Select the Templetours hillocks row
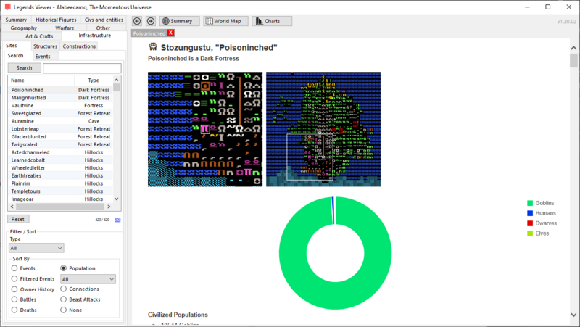Viewport: 580px width, 327px height. point(60,191)
